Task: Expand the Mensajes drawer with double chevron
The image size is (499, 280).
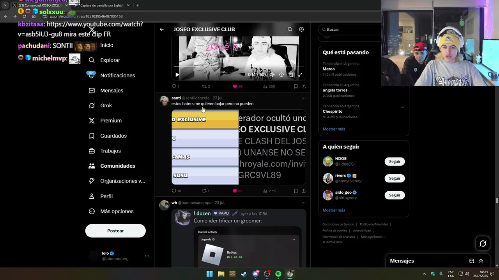Action: (x=481, y=261)
